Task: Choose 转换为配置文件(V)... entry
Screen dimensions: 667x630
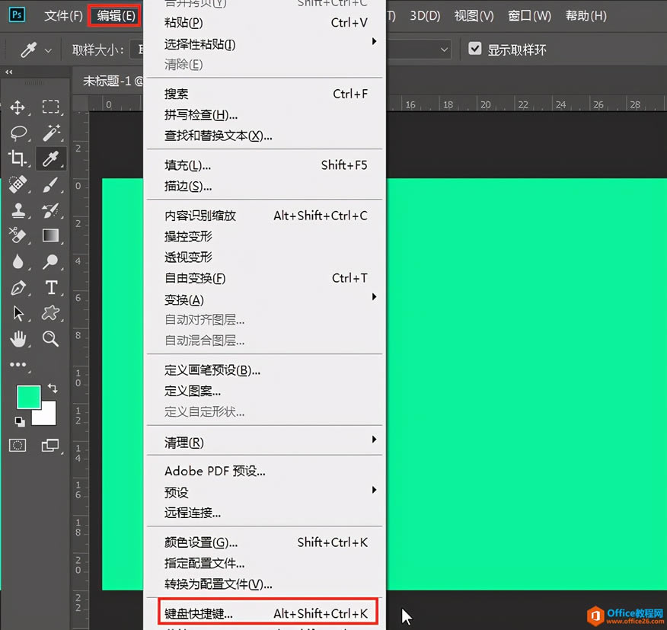Action: pos(264,584)
